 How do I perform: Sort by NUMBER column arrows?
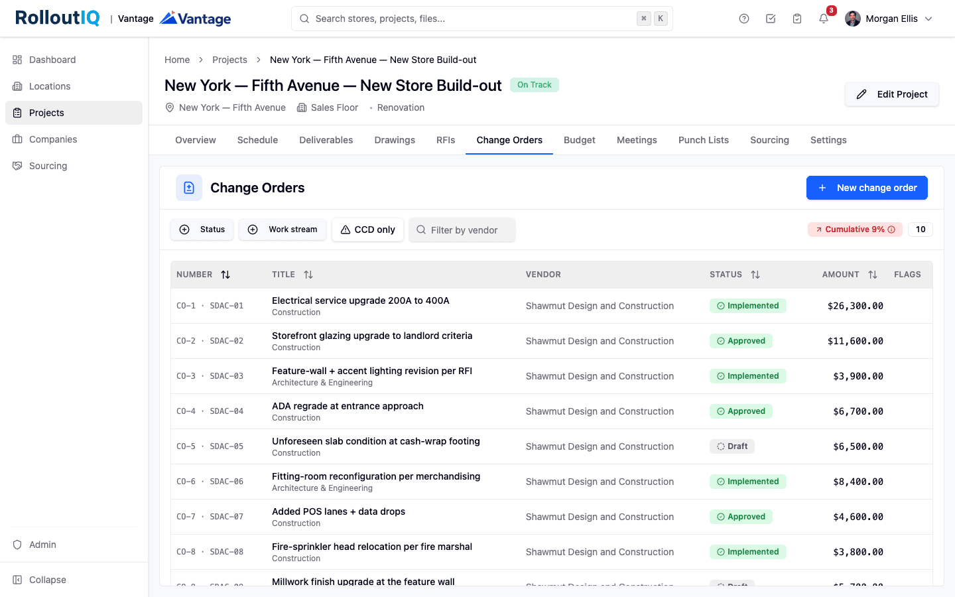point(225,275)
